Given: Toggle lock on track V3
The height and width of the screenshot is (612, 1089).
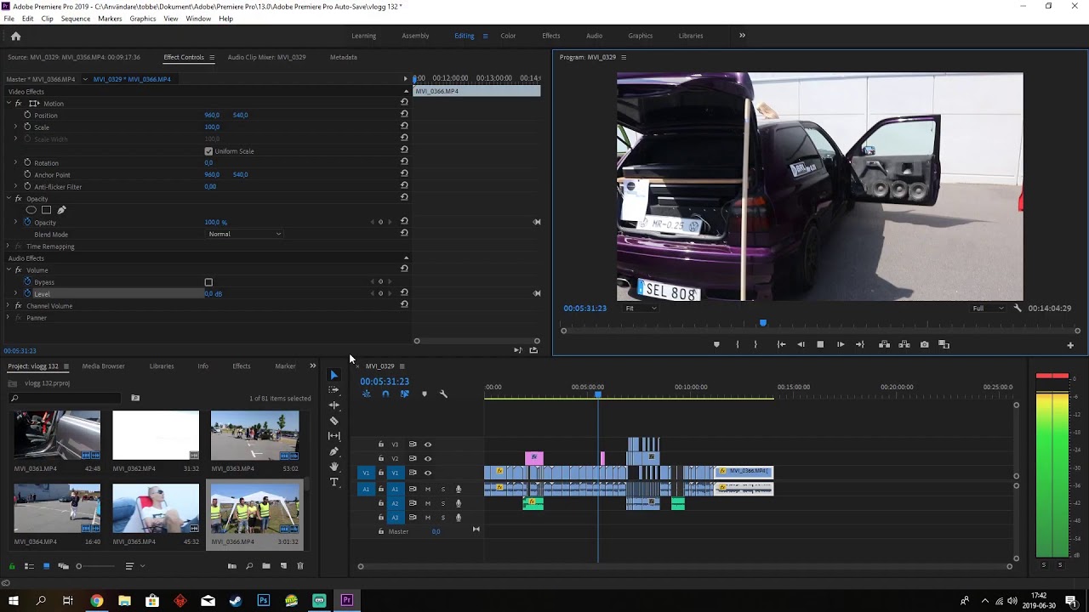Looking at the screenshot, I should click(x=381, y=445).
